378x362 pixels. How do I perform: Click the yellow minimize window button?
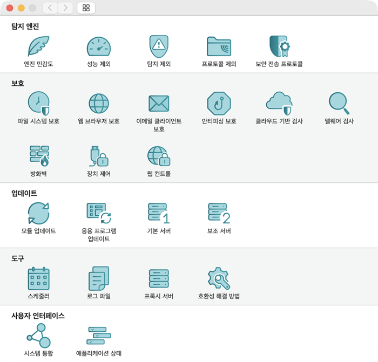(x=21, y=8)
